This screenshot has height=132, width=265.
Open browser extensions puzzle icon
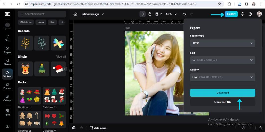click(x=229, y=4)
